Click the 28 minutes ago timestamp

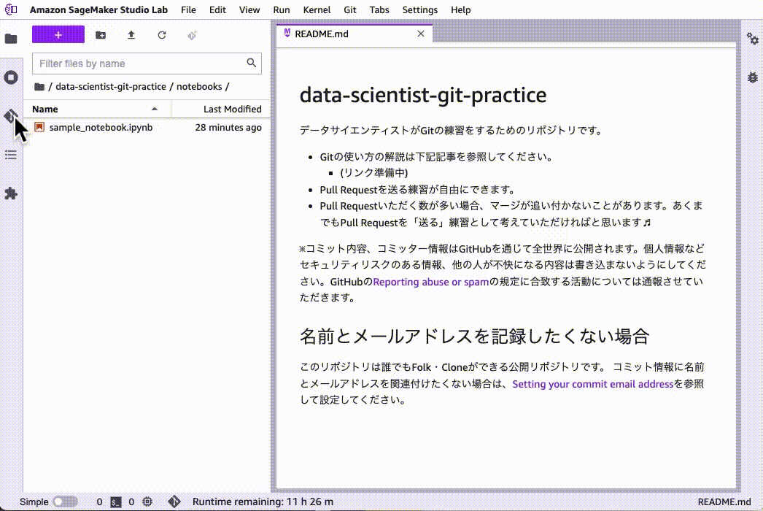coord(228,128)
